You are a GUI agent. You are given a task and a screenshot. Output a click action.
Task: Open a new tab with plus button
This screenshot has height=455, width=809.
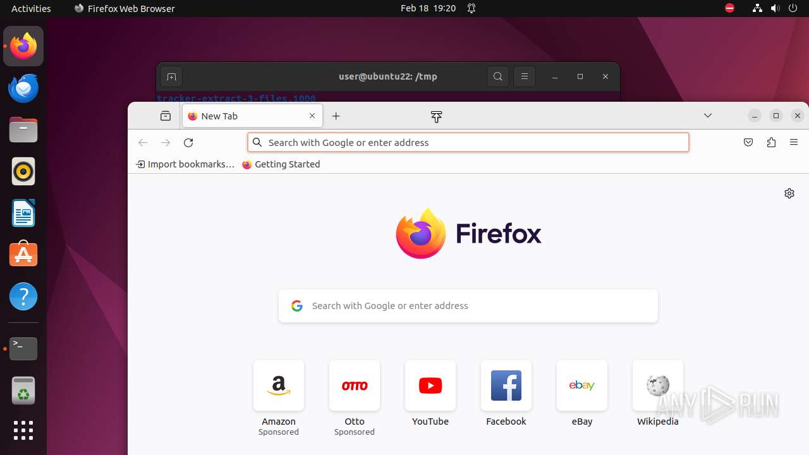pyautogui.click(x=336, y=116)
